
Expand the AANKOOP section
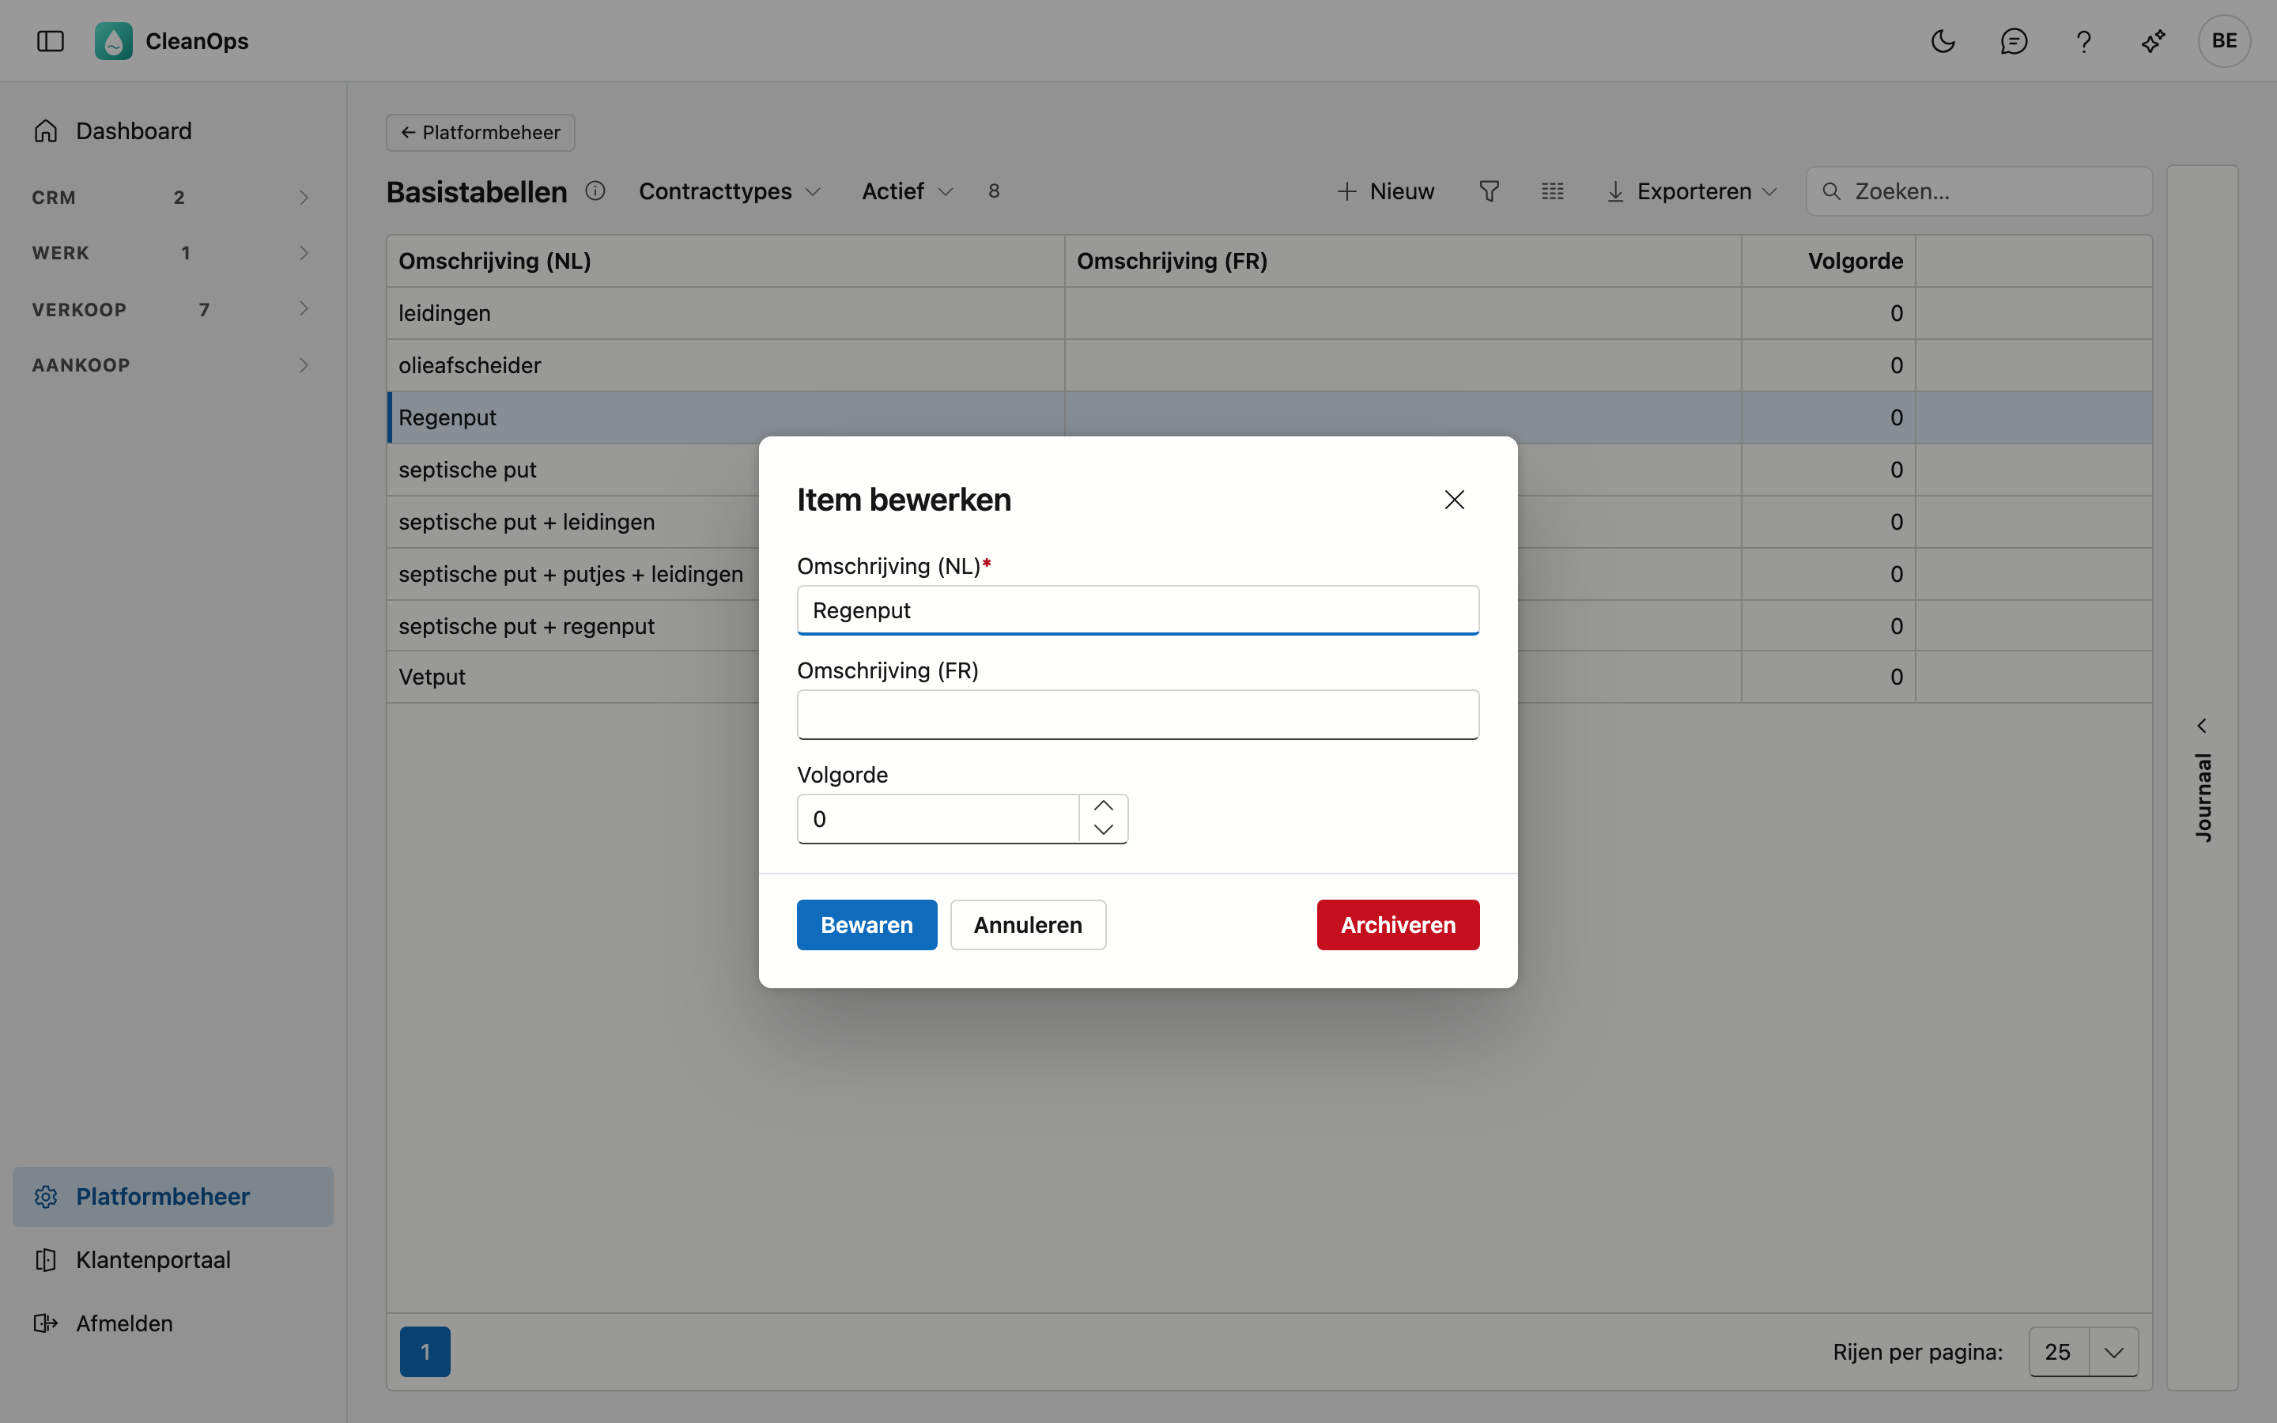coord(172,365)
